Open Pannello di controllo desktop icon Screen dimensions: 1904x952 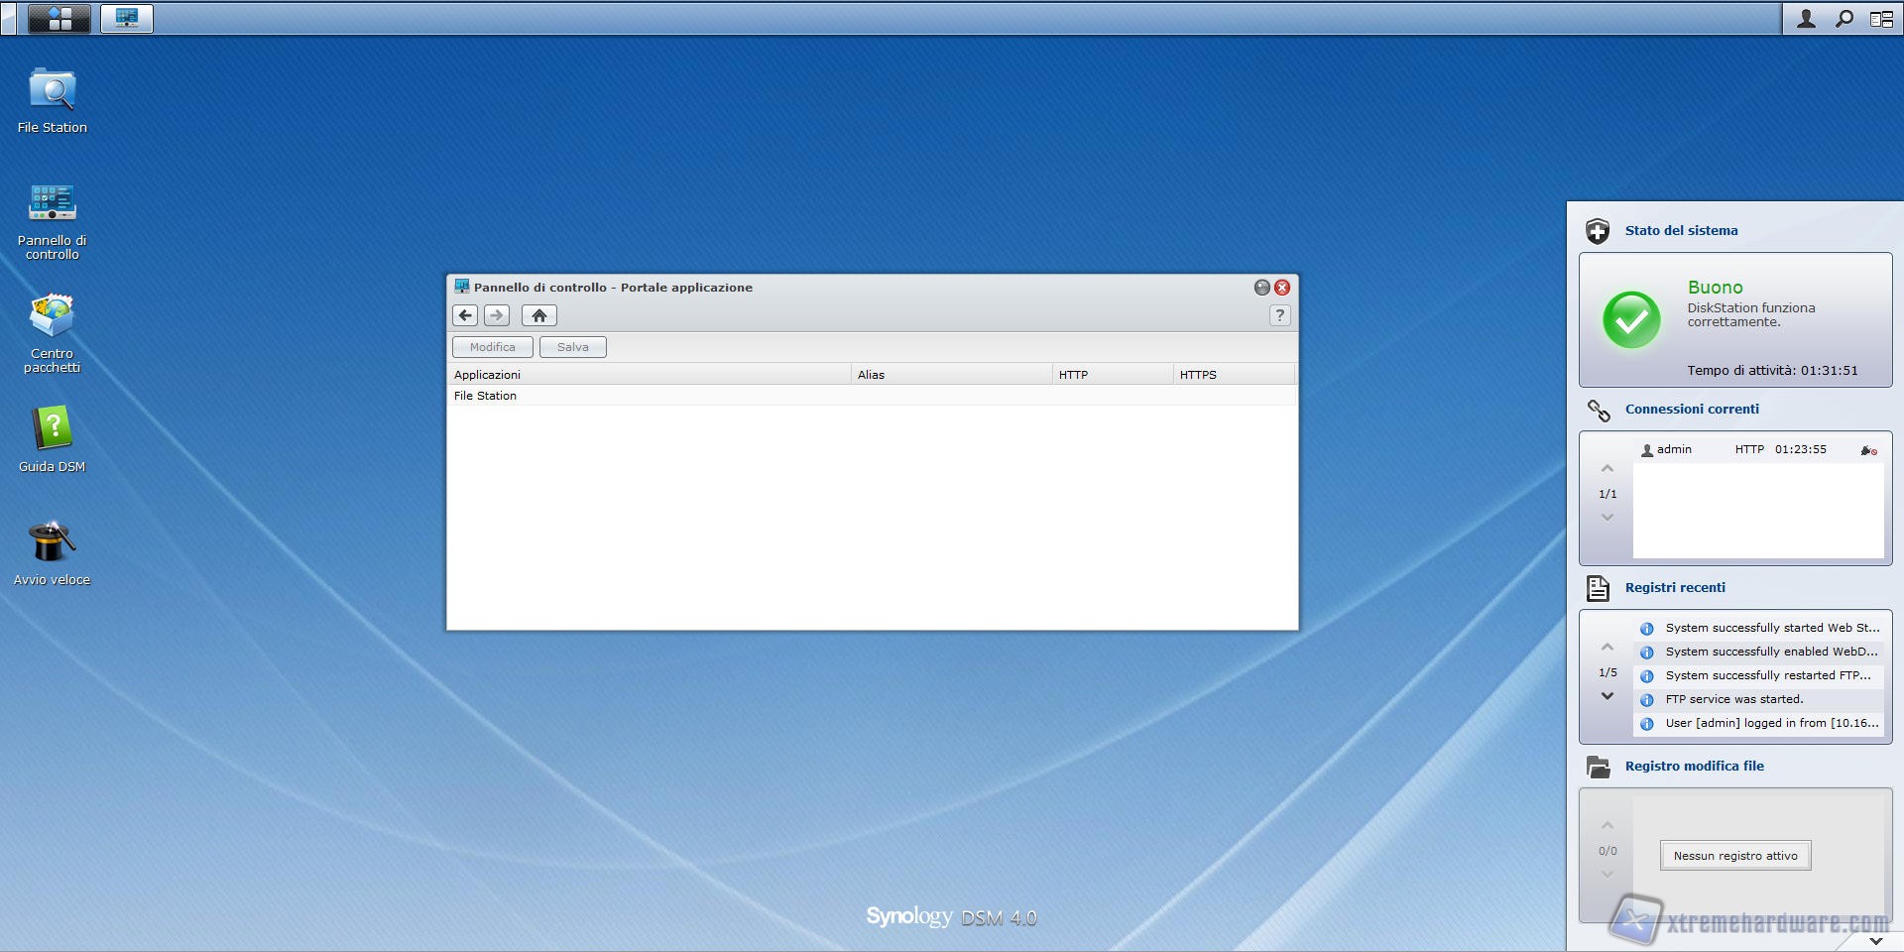pos(52,203)
